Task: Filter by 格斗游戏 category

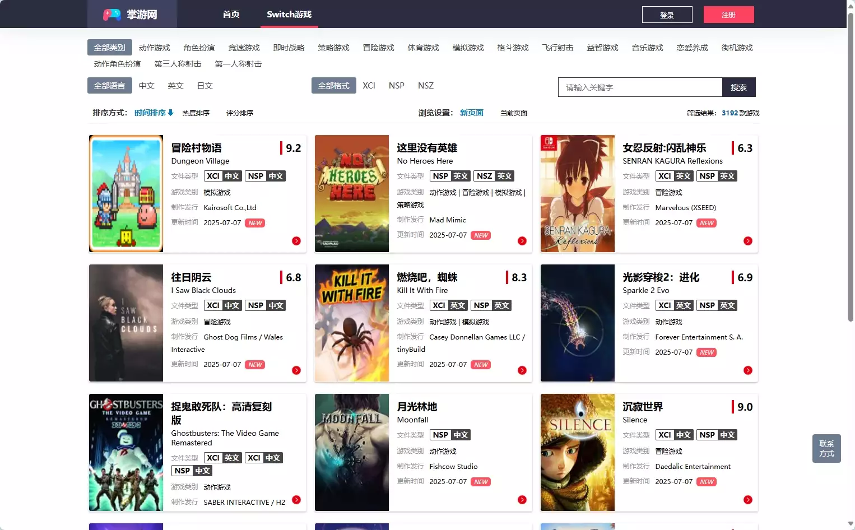Action: tap(513, 48)
